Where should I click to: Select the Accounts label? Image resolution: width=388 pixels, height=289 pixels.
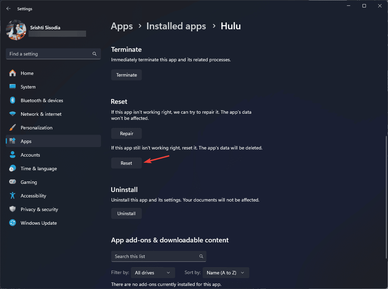click(x=30, y=155)
